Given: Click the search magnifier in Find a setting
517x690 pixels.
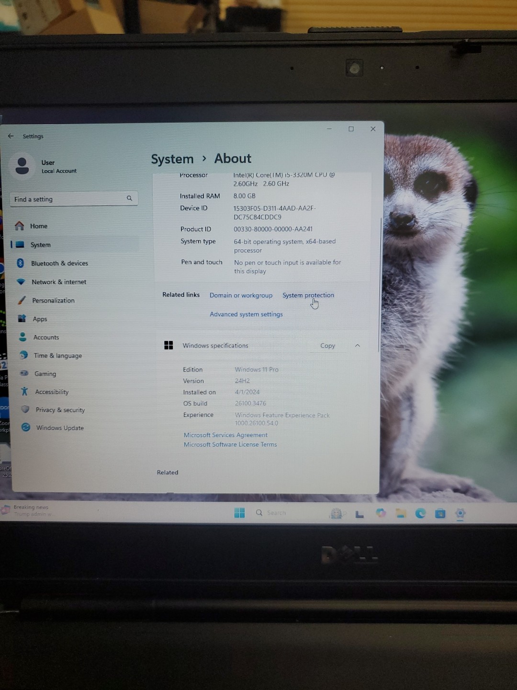Looking at the screenshot, I should 129,198.
